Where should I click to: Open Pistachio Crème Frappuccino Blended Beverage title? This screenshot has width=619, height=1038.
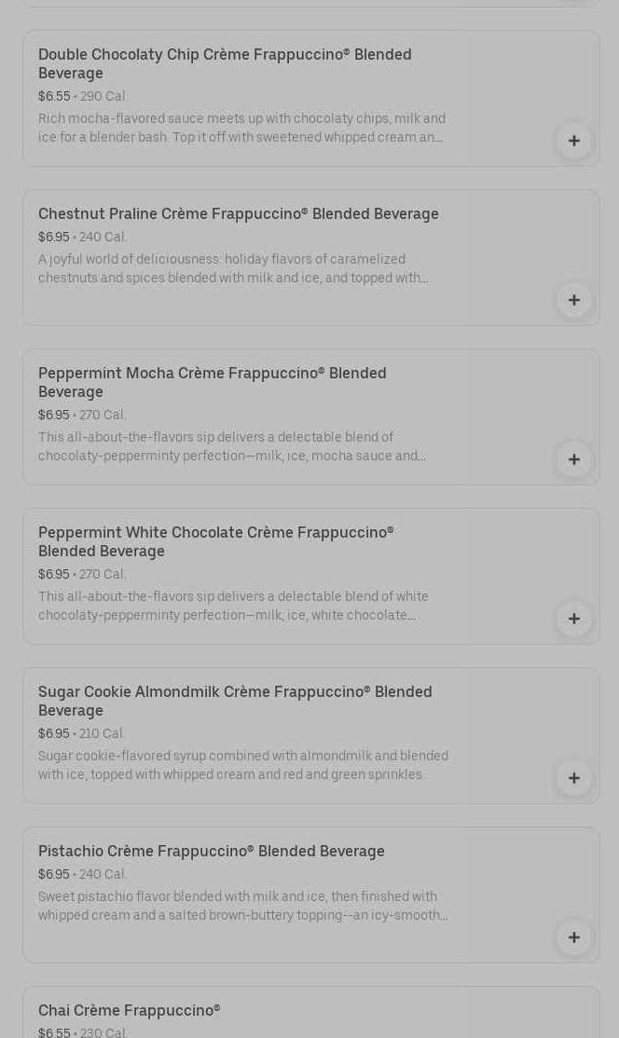coord(212,851)
